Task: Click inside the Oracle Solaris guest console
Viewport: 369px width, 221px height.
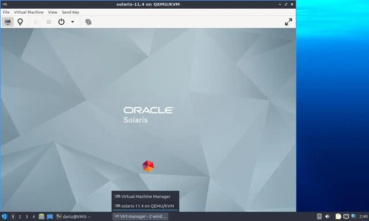Action: 148,120
